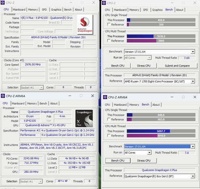Click the 4 nm Fab value

(62, 116)
